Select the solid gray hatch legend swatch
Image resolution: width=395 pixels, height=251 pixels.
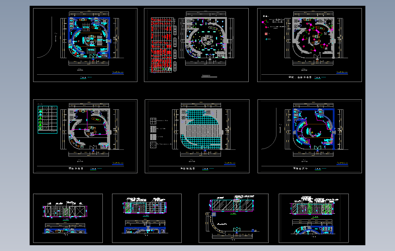point(153,137)
